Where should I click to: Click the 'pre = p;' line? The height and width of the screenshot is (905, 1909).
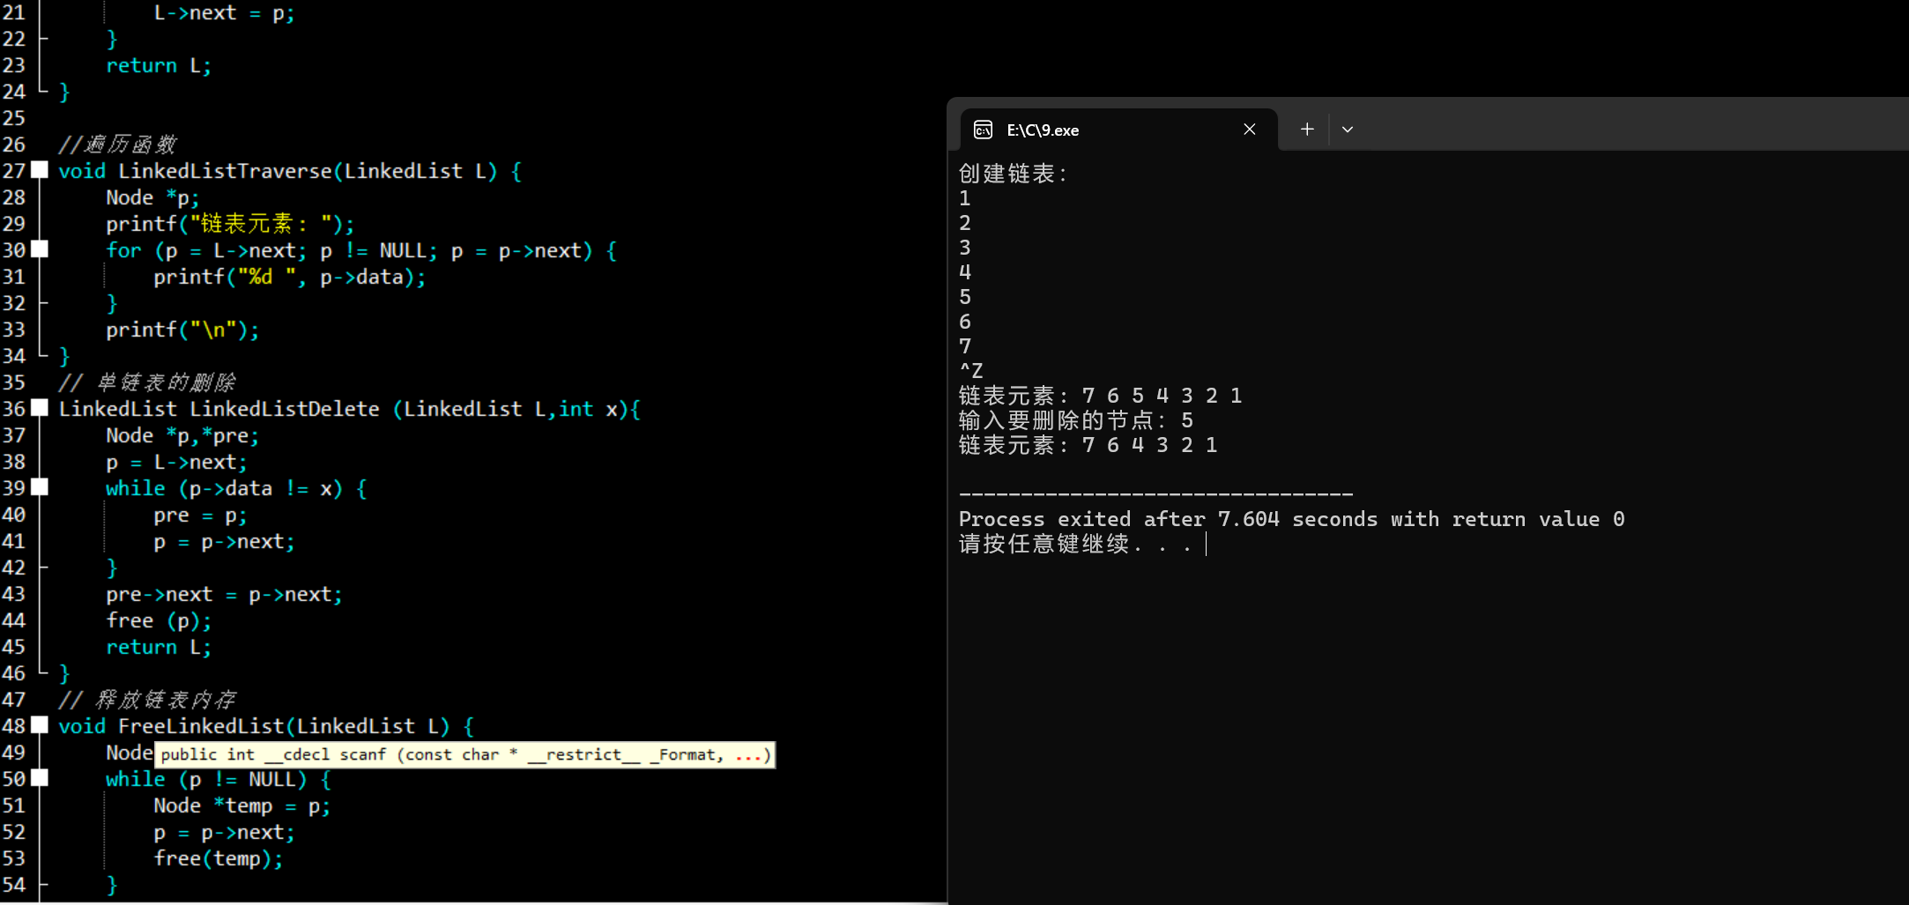pyautogui.click(x=200, y=516)
